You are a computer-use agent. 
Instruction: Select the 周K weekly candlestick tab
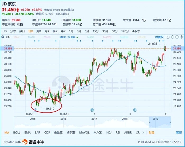39,31
